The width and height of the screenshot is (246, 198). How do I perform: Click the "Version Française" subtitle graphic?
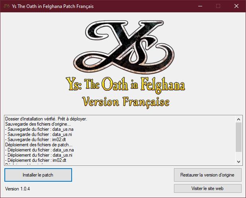pyautogui.click(x=125, y=101)
